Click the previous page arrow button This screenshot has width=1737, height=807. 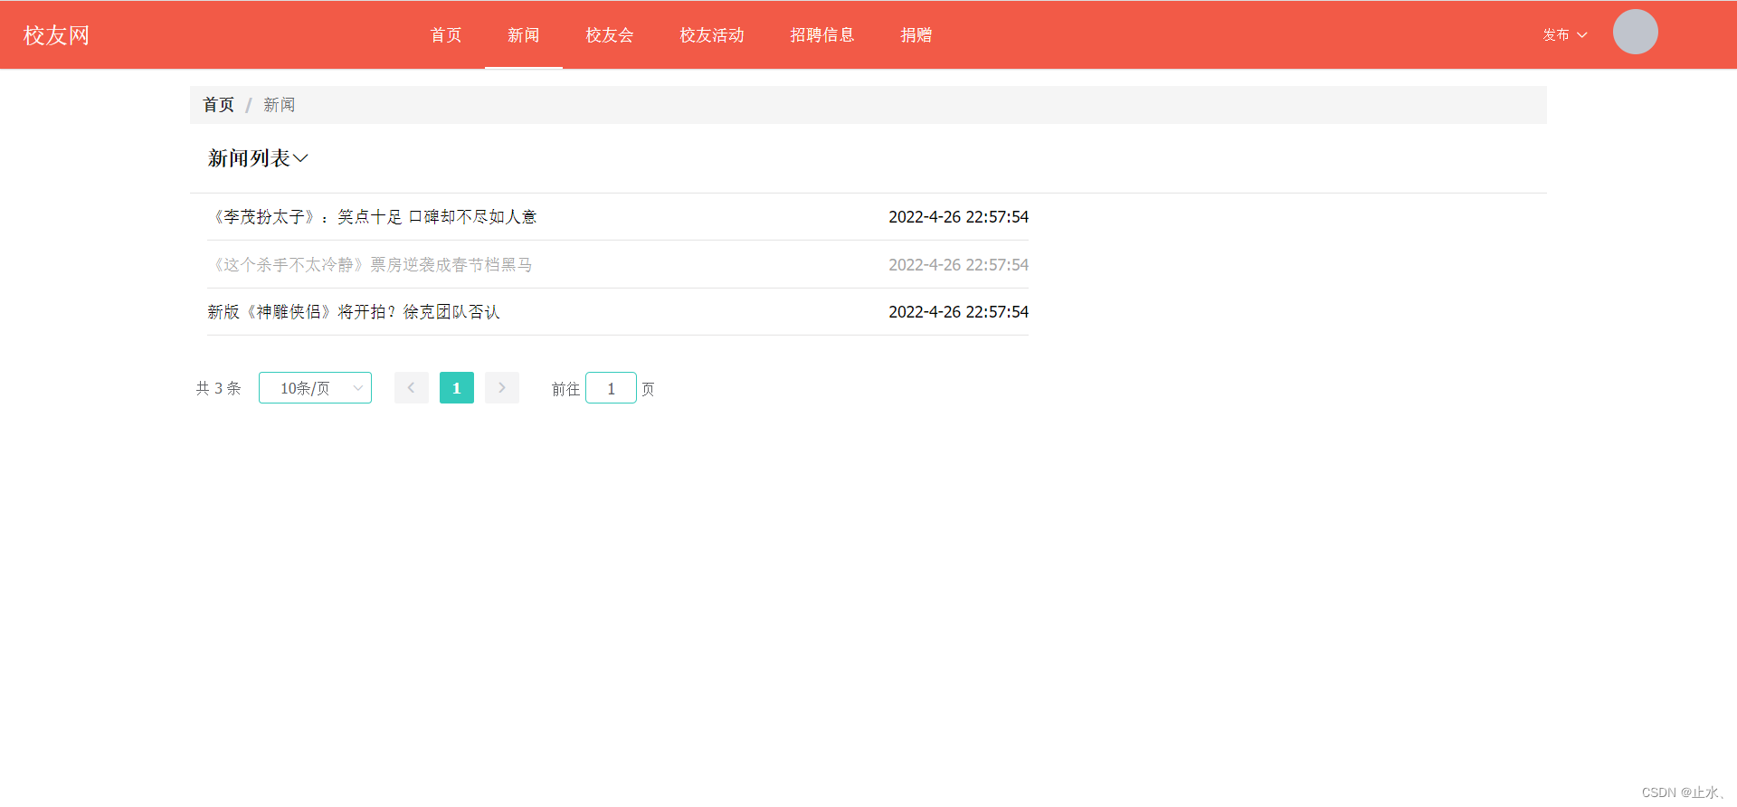412,388
